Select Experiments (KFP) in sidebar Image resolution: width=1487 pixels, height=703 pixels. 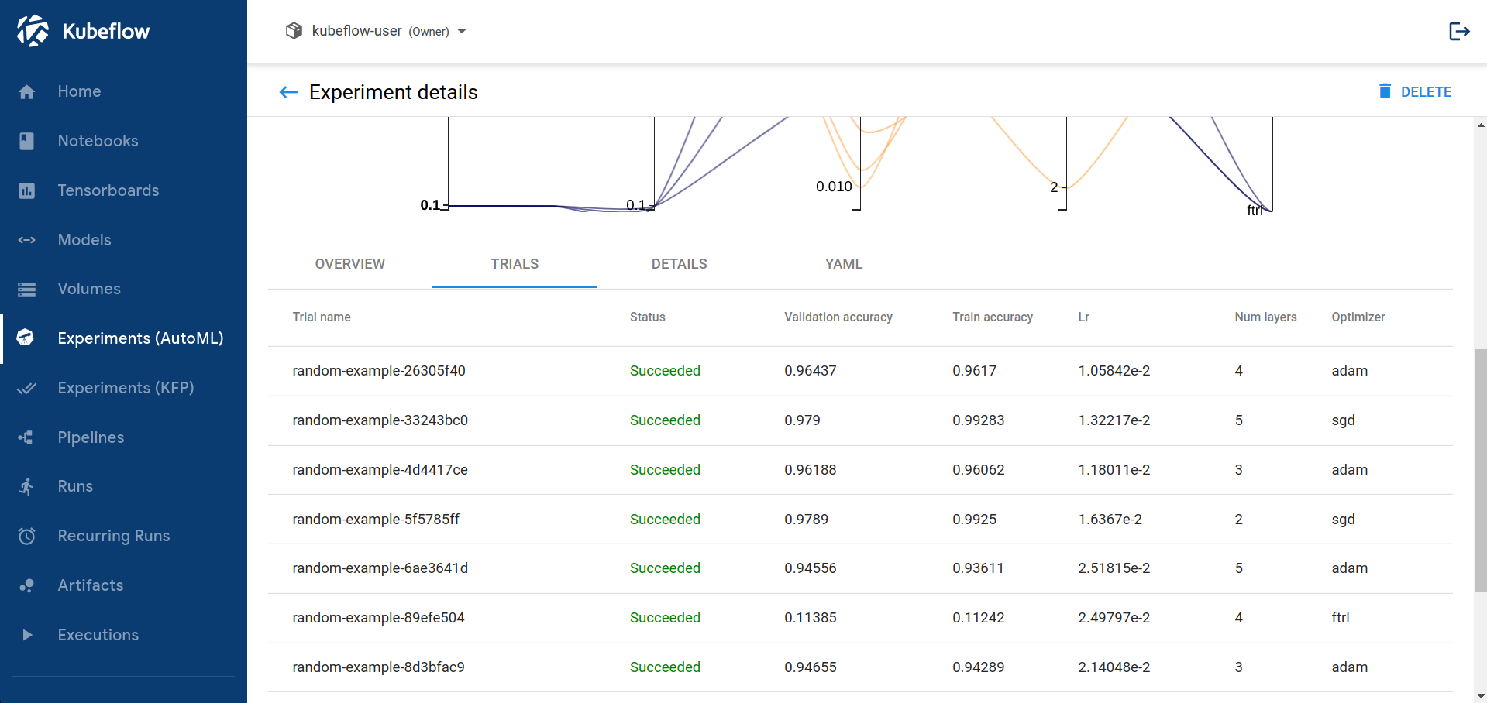click(x=126, y=388)
